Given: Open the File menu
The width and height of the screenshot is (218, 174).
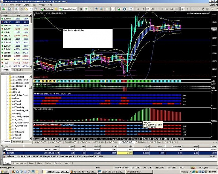Looking at the screenshot, I should (x=6, y=5).
